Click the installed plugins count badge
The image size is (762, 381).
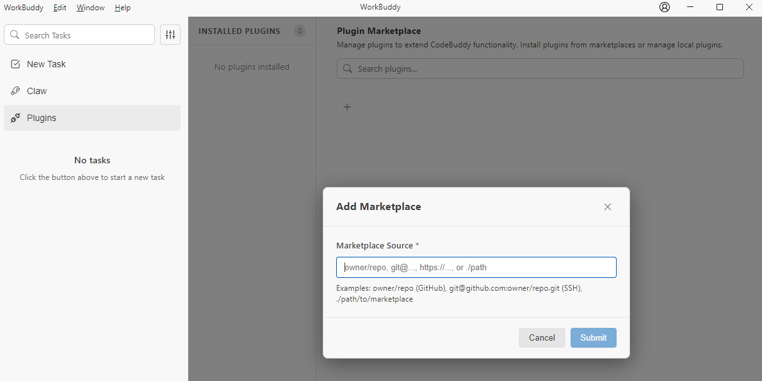[299, 31]
